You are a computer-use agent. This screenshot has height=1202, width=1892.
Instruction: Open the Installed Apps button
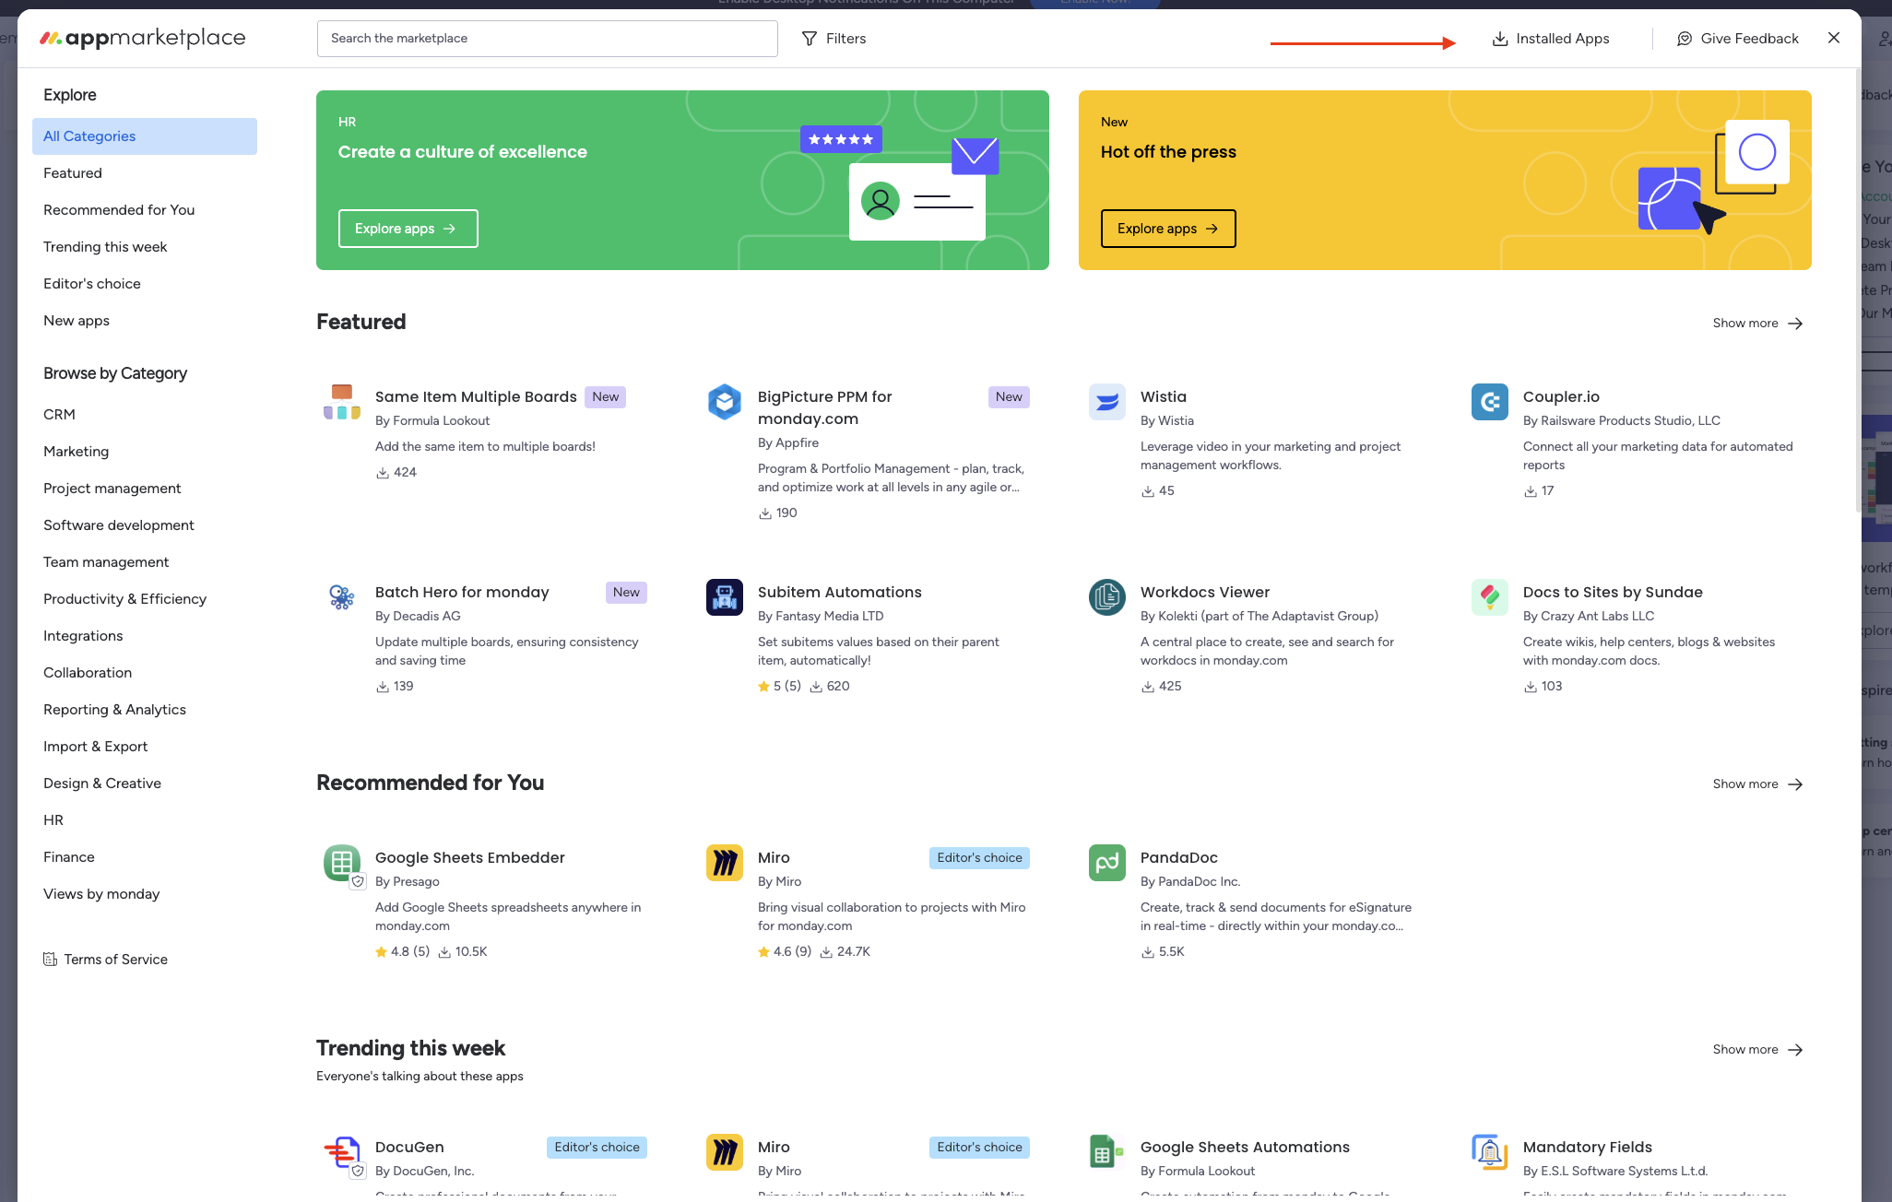click(1551, 39)
